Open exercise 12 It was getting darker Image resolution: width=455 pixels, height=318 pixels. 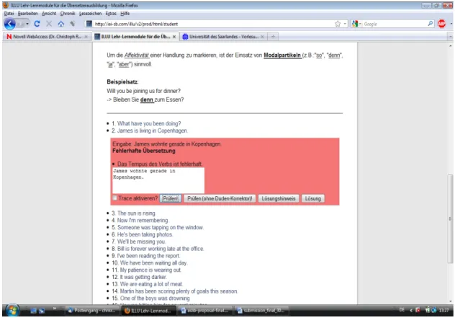click(x=143, y=277)
